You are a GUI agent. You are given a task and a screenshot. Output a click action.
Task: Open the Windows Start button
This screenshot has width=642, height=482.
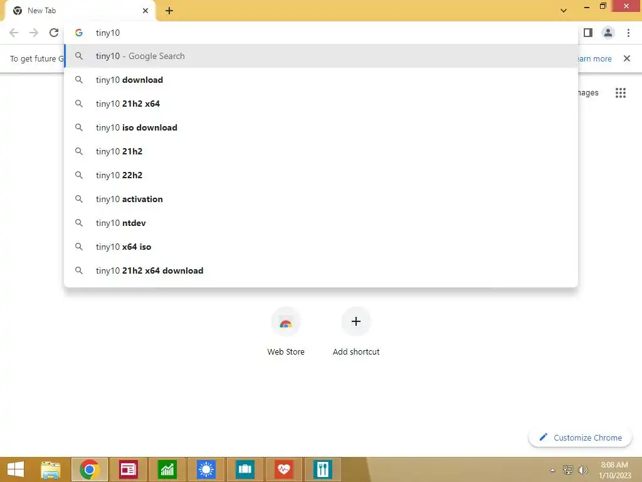(x=16, y=469)
